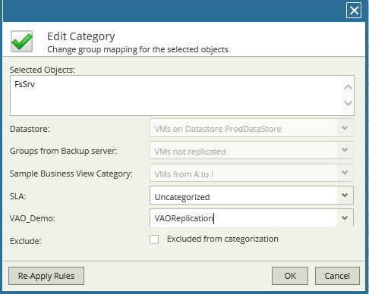Open the Datastore dropdown arrow

pyautogui.click(x=345, y=128)
